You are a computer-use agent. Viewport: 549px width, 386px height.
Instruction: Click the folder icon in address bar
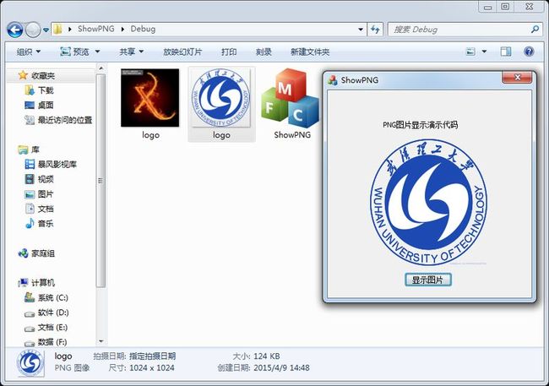tap(58, 29)
